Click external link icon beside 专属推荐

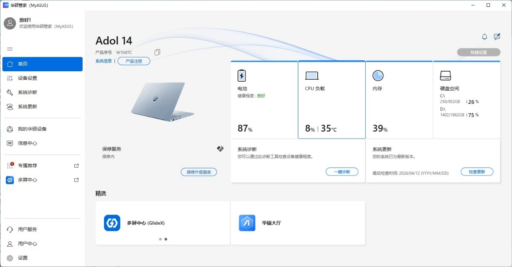(77, 166)
